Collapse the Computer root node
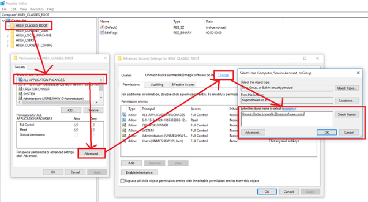 (3, 21)
